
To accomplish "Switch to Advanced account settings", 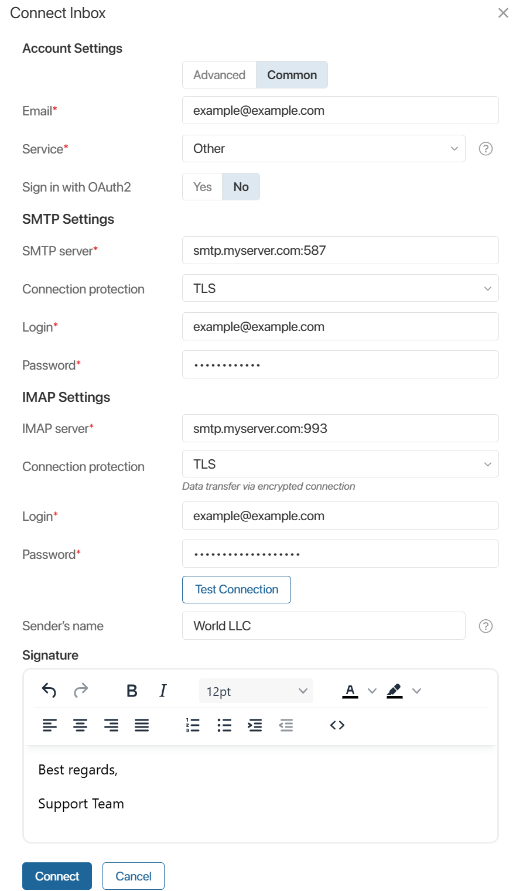I will [x=220, y=75].
